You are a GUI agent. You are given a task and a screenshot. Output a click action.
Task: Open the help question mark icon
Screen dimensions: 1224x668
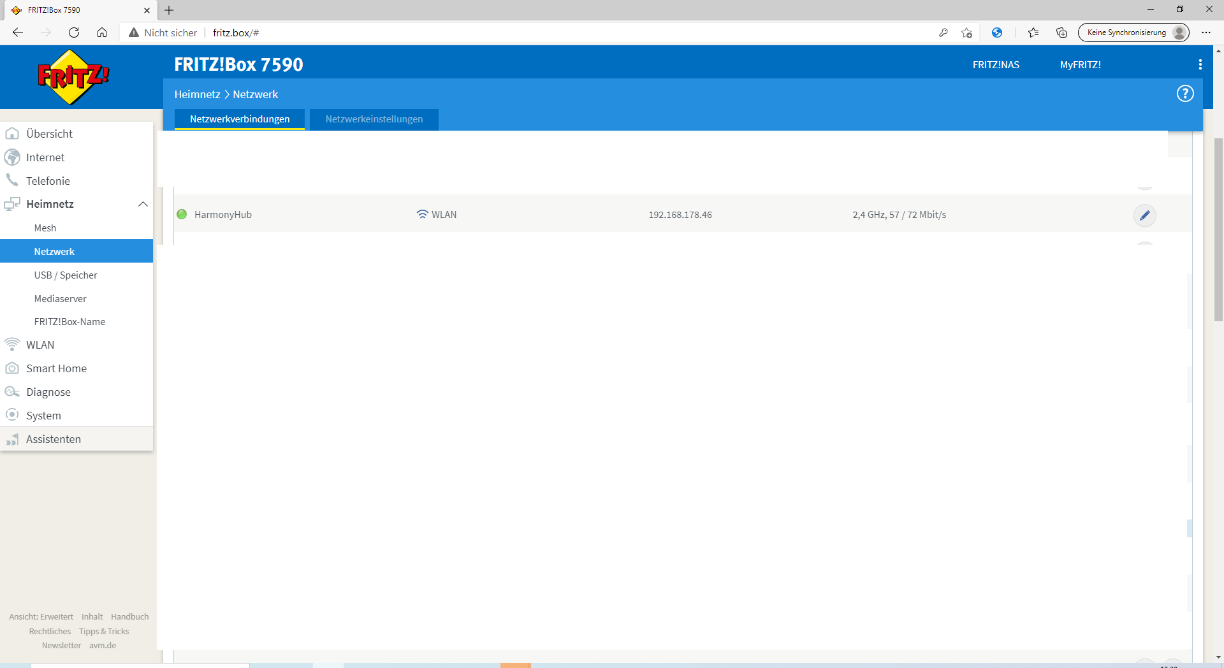(1184, 94)
